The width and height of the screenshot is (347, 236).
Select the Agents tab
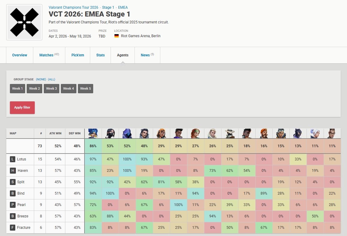tap(123, 55)
